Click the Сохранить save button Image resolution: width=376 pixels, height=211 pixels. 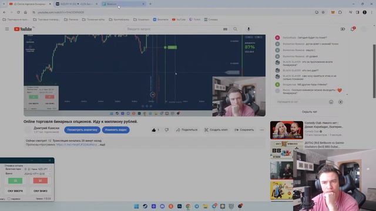coord(244,130)
